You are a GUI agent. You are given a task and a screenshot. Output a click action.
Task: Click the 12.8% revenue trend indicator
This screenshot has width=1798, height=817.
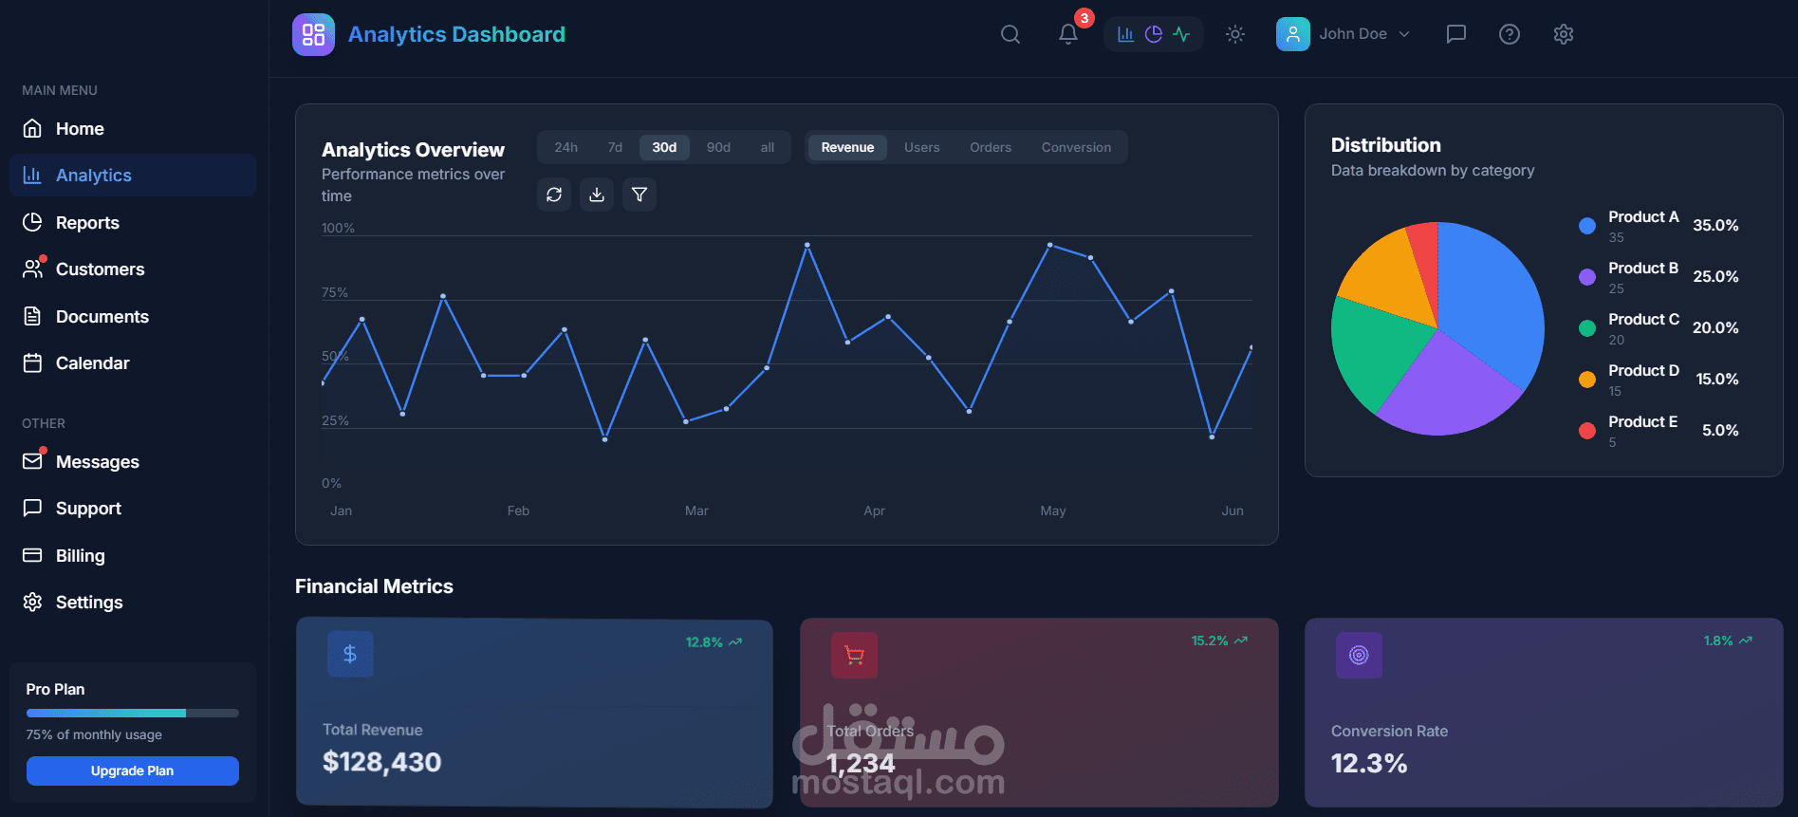tap(714, 642)
